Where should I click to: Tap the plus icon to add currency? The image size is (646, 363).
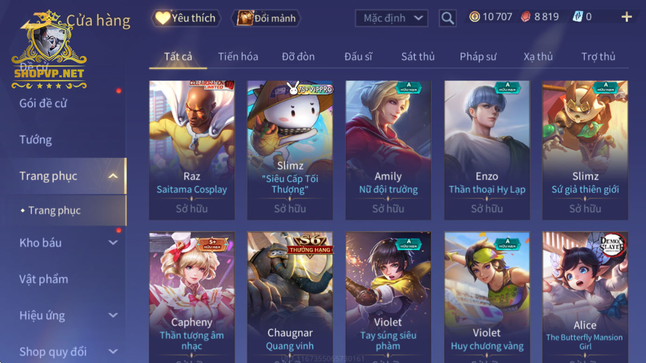[626, 17]
